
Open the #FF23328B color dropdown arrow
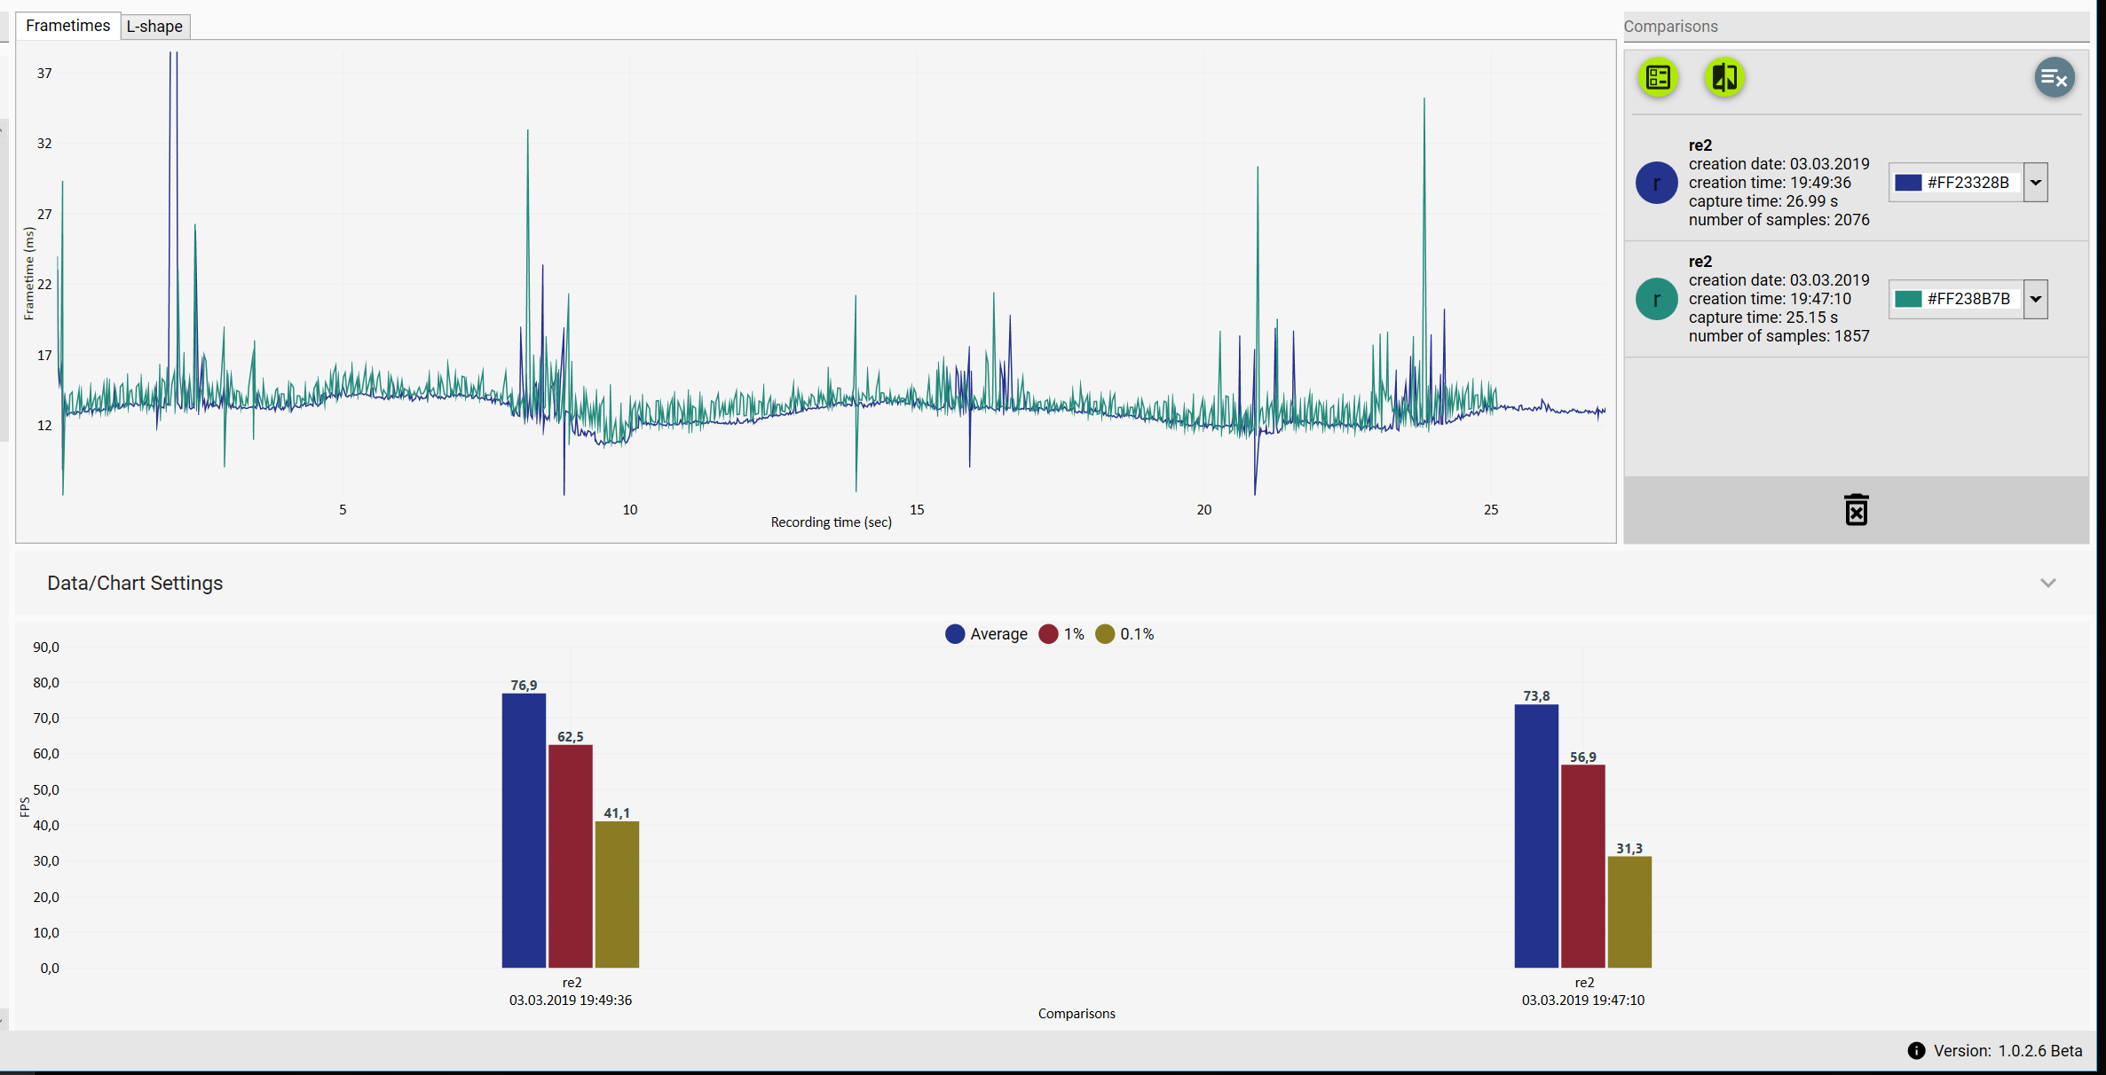coord(2036,183)
